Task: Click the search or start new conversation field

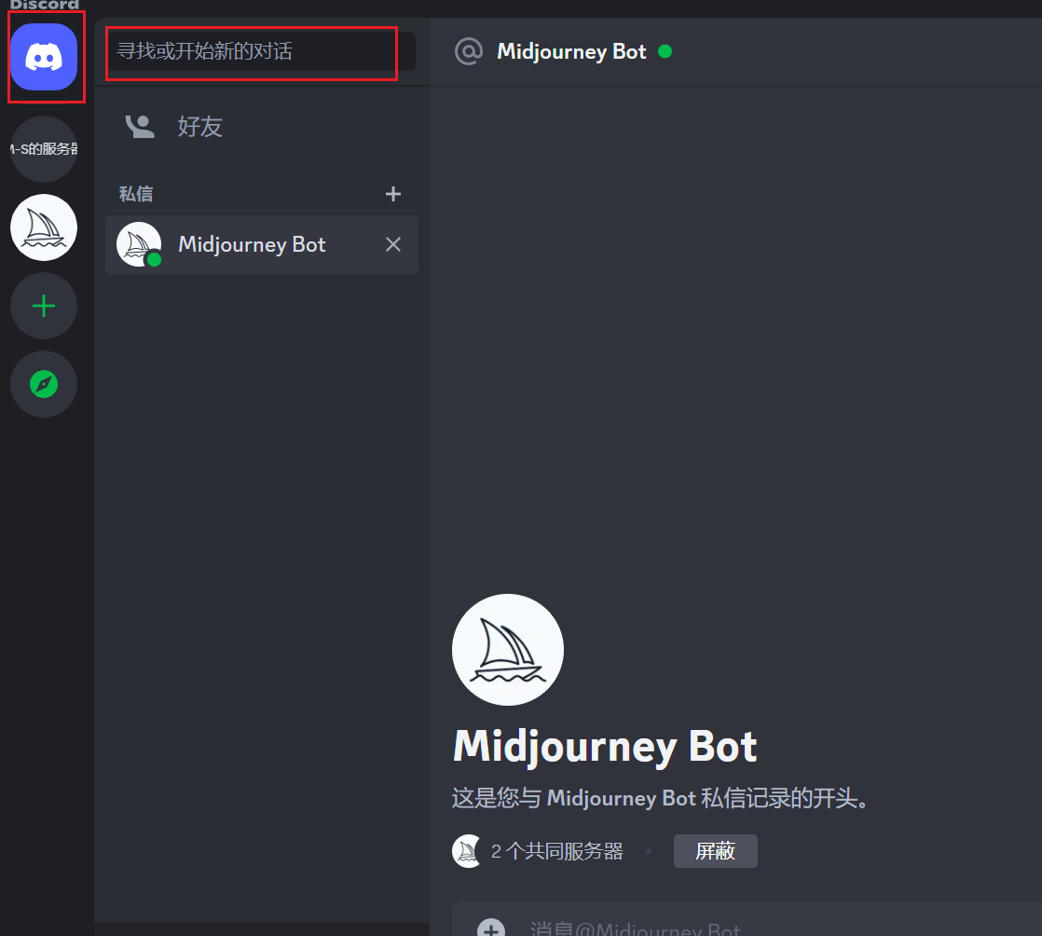Action: tap(262, 51)
